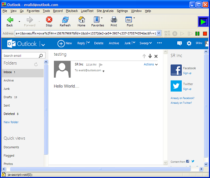Open the Favorites toolbar icon
The width and height of the screenshot is (210, 178).
click(x=97, y=20)
